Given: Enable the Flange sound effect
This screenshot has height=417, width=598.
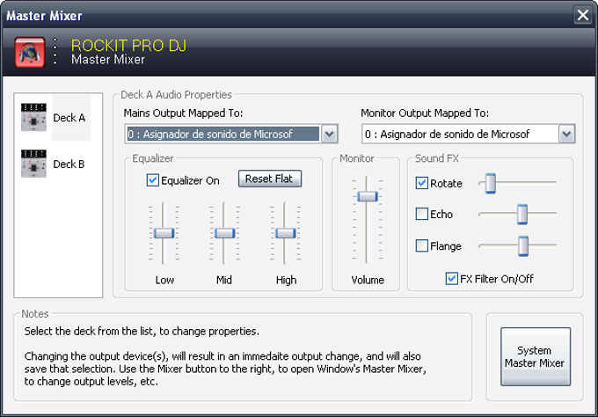Looking at the screenshot, I should [x=421, y=245].
